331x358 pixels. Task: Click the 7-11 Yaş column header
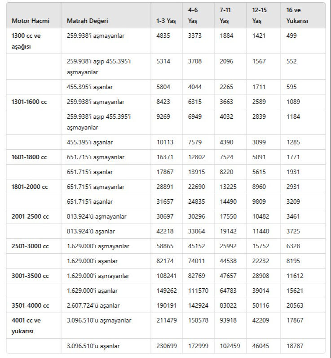(x=226, y=15)
